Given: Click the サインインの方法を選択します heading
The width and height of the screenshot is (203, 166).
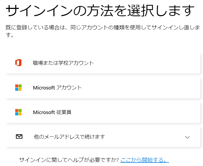Looking at the screenshot, I should click(100, 11).
